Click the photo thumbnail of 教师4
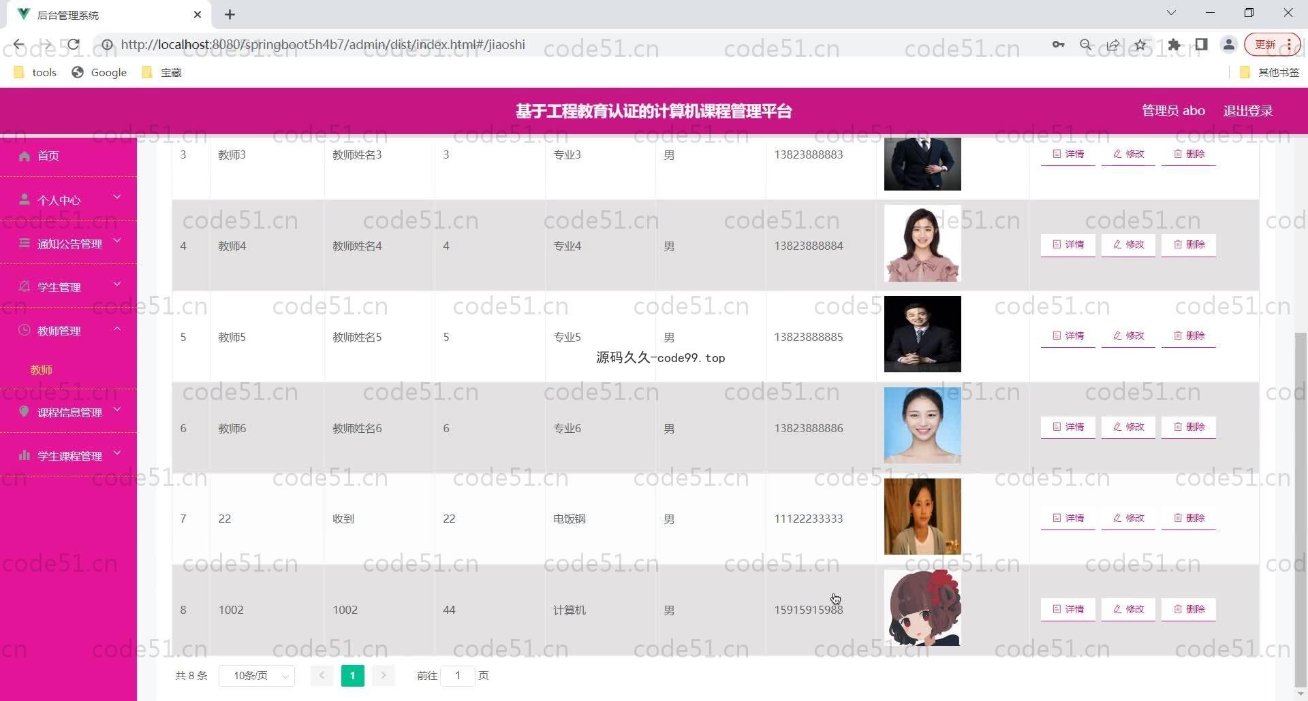 [922, 244]
